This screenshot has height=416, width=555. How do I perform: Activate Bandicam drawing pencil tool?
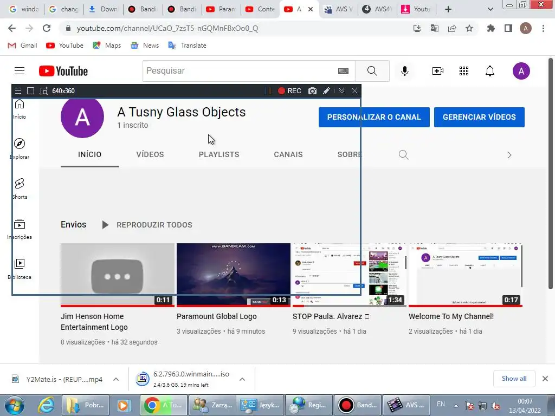(x=326, y=91)
